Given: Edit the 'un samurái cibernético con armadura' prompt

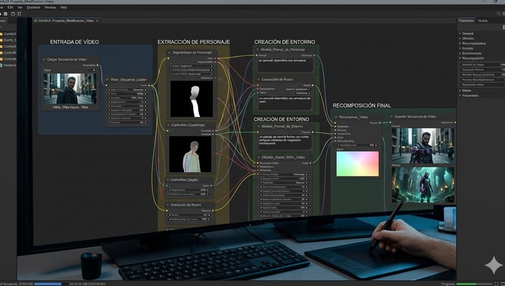Looking at the screenshot, I should (285, 65).
